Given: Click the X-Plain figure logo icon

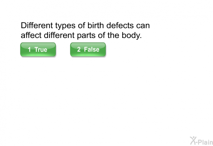Looking at the screenshot, I should (x=193, y=141).
